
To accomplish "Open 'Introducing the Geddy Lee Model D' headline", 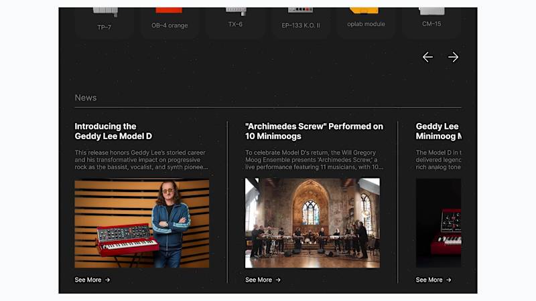I will (x=113, y=131).
